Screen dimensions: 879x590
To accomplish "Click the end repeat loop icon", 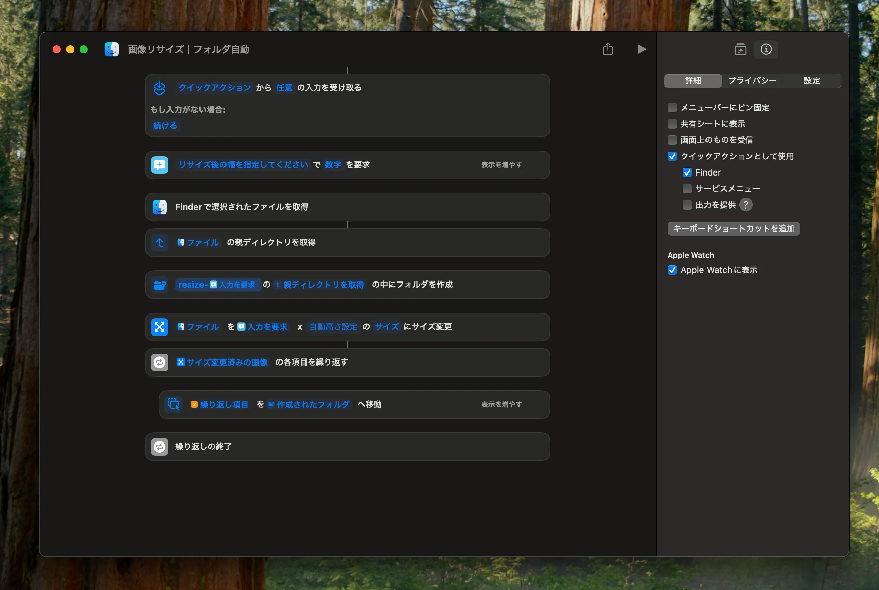I will [160, 447].
